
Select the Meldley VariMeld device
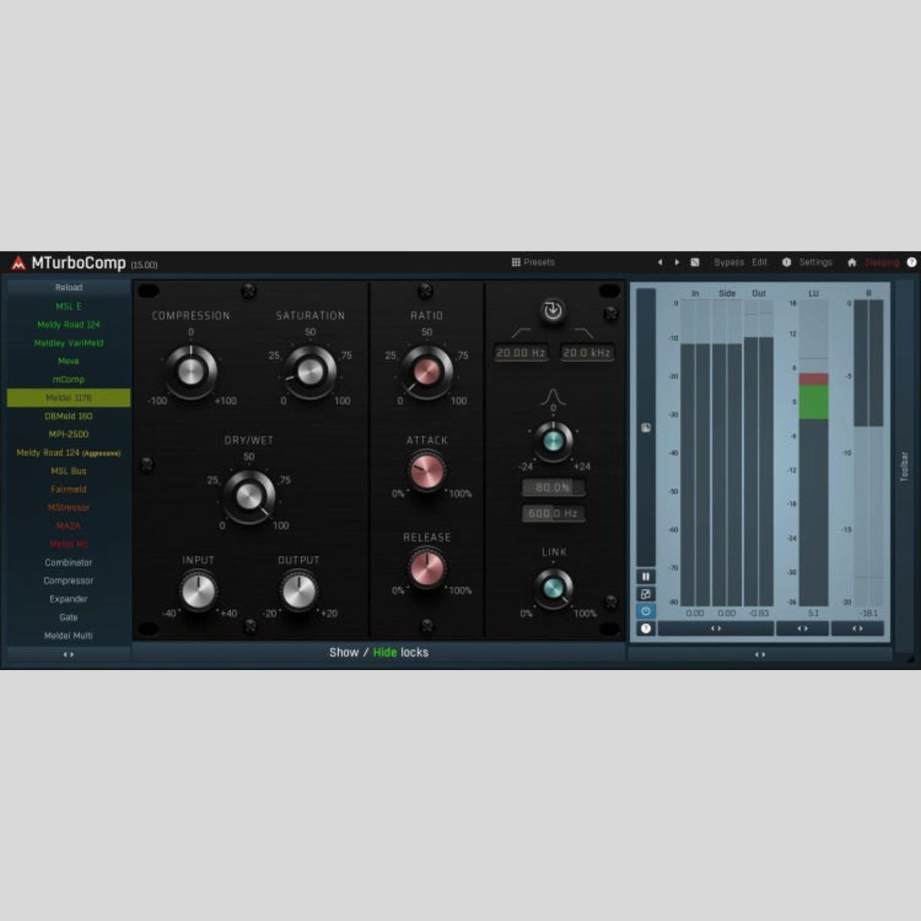pos(68,343)
